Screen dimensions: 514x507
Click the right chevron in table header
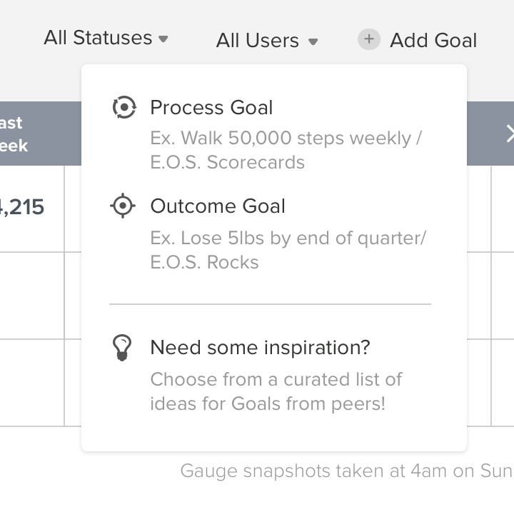click(510, 134)
